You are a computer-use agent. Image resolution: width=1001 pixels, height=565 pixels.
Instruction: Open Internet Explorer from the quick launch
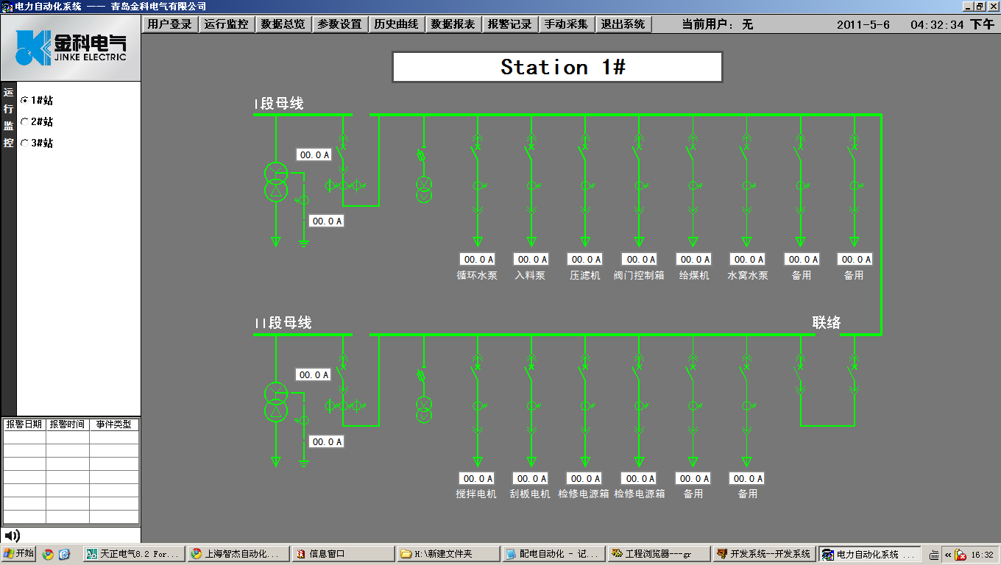click(64, 554)
